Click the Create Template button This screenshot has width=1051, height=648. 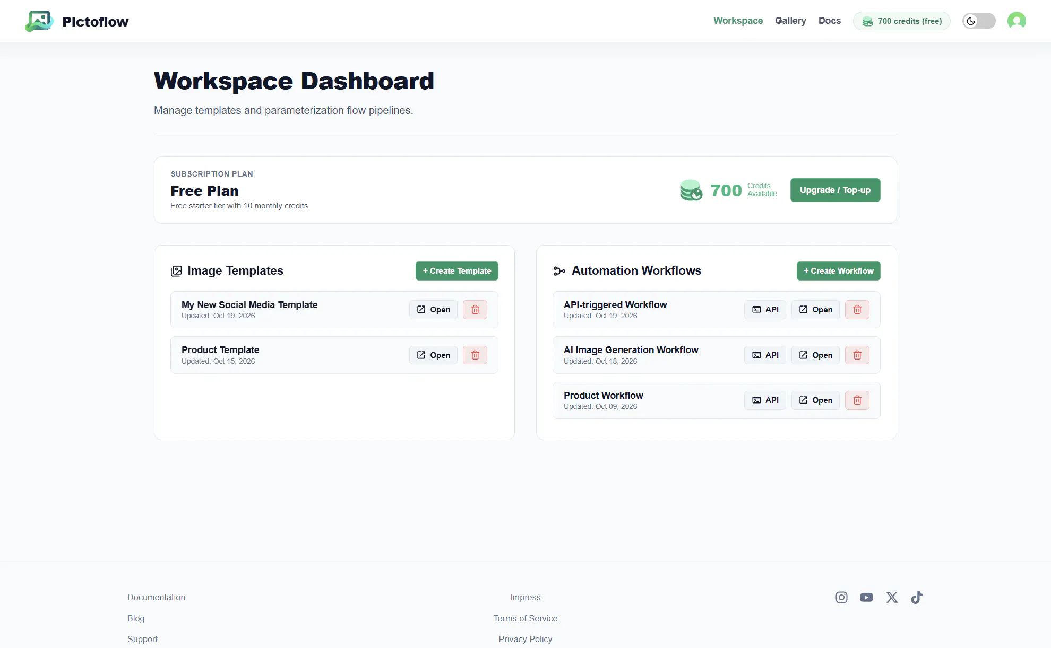(456, 271)
